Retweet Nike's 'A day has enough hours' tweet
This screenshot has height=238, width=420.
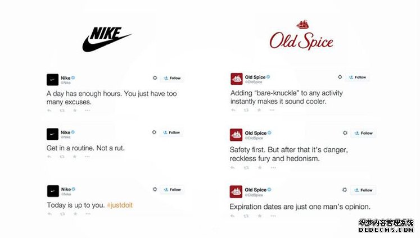(62, 111)
